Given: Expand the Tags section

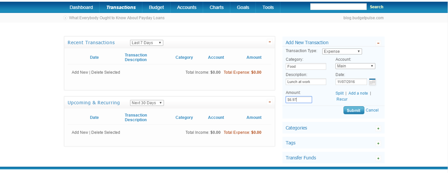Looking at the screenshot, I should (378, 143).
